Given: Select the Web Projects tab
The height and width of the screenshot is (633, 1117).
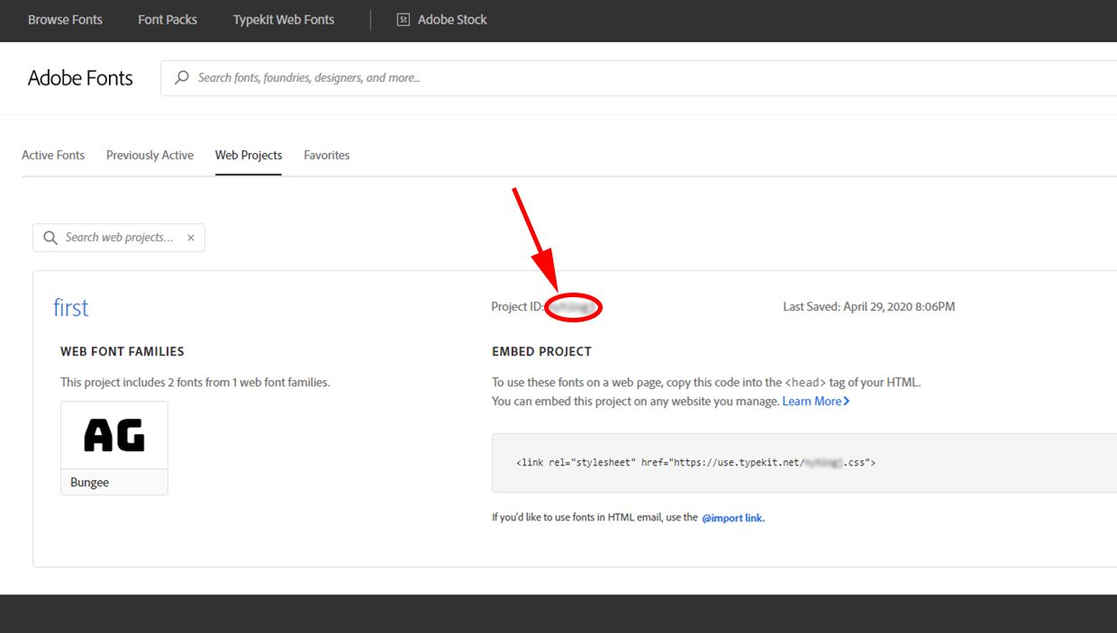Looking at the screenshot, I should (x=249, y=155).
